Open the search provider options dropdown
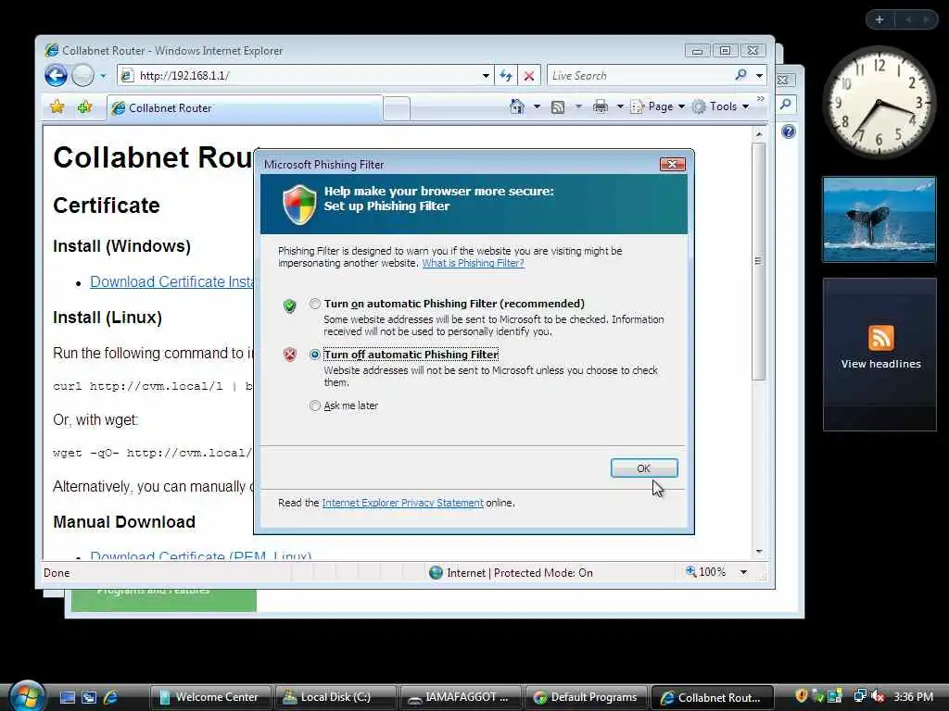Image resolution: width=949 pixels, height=711 pixels. pos(759,76)
